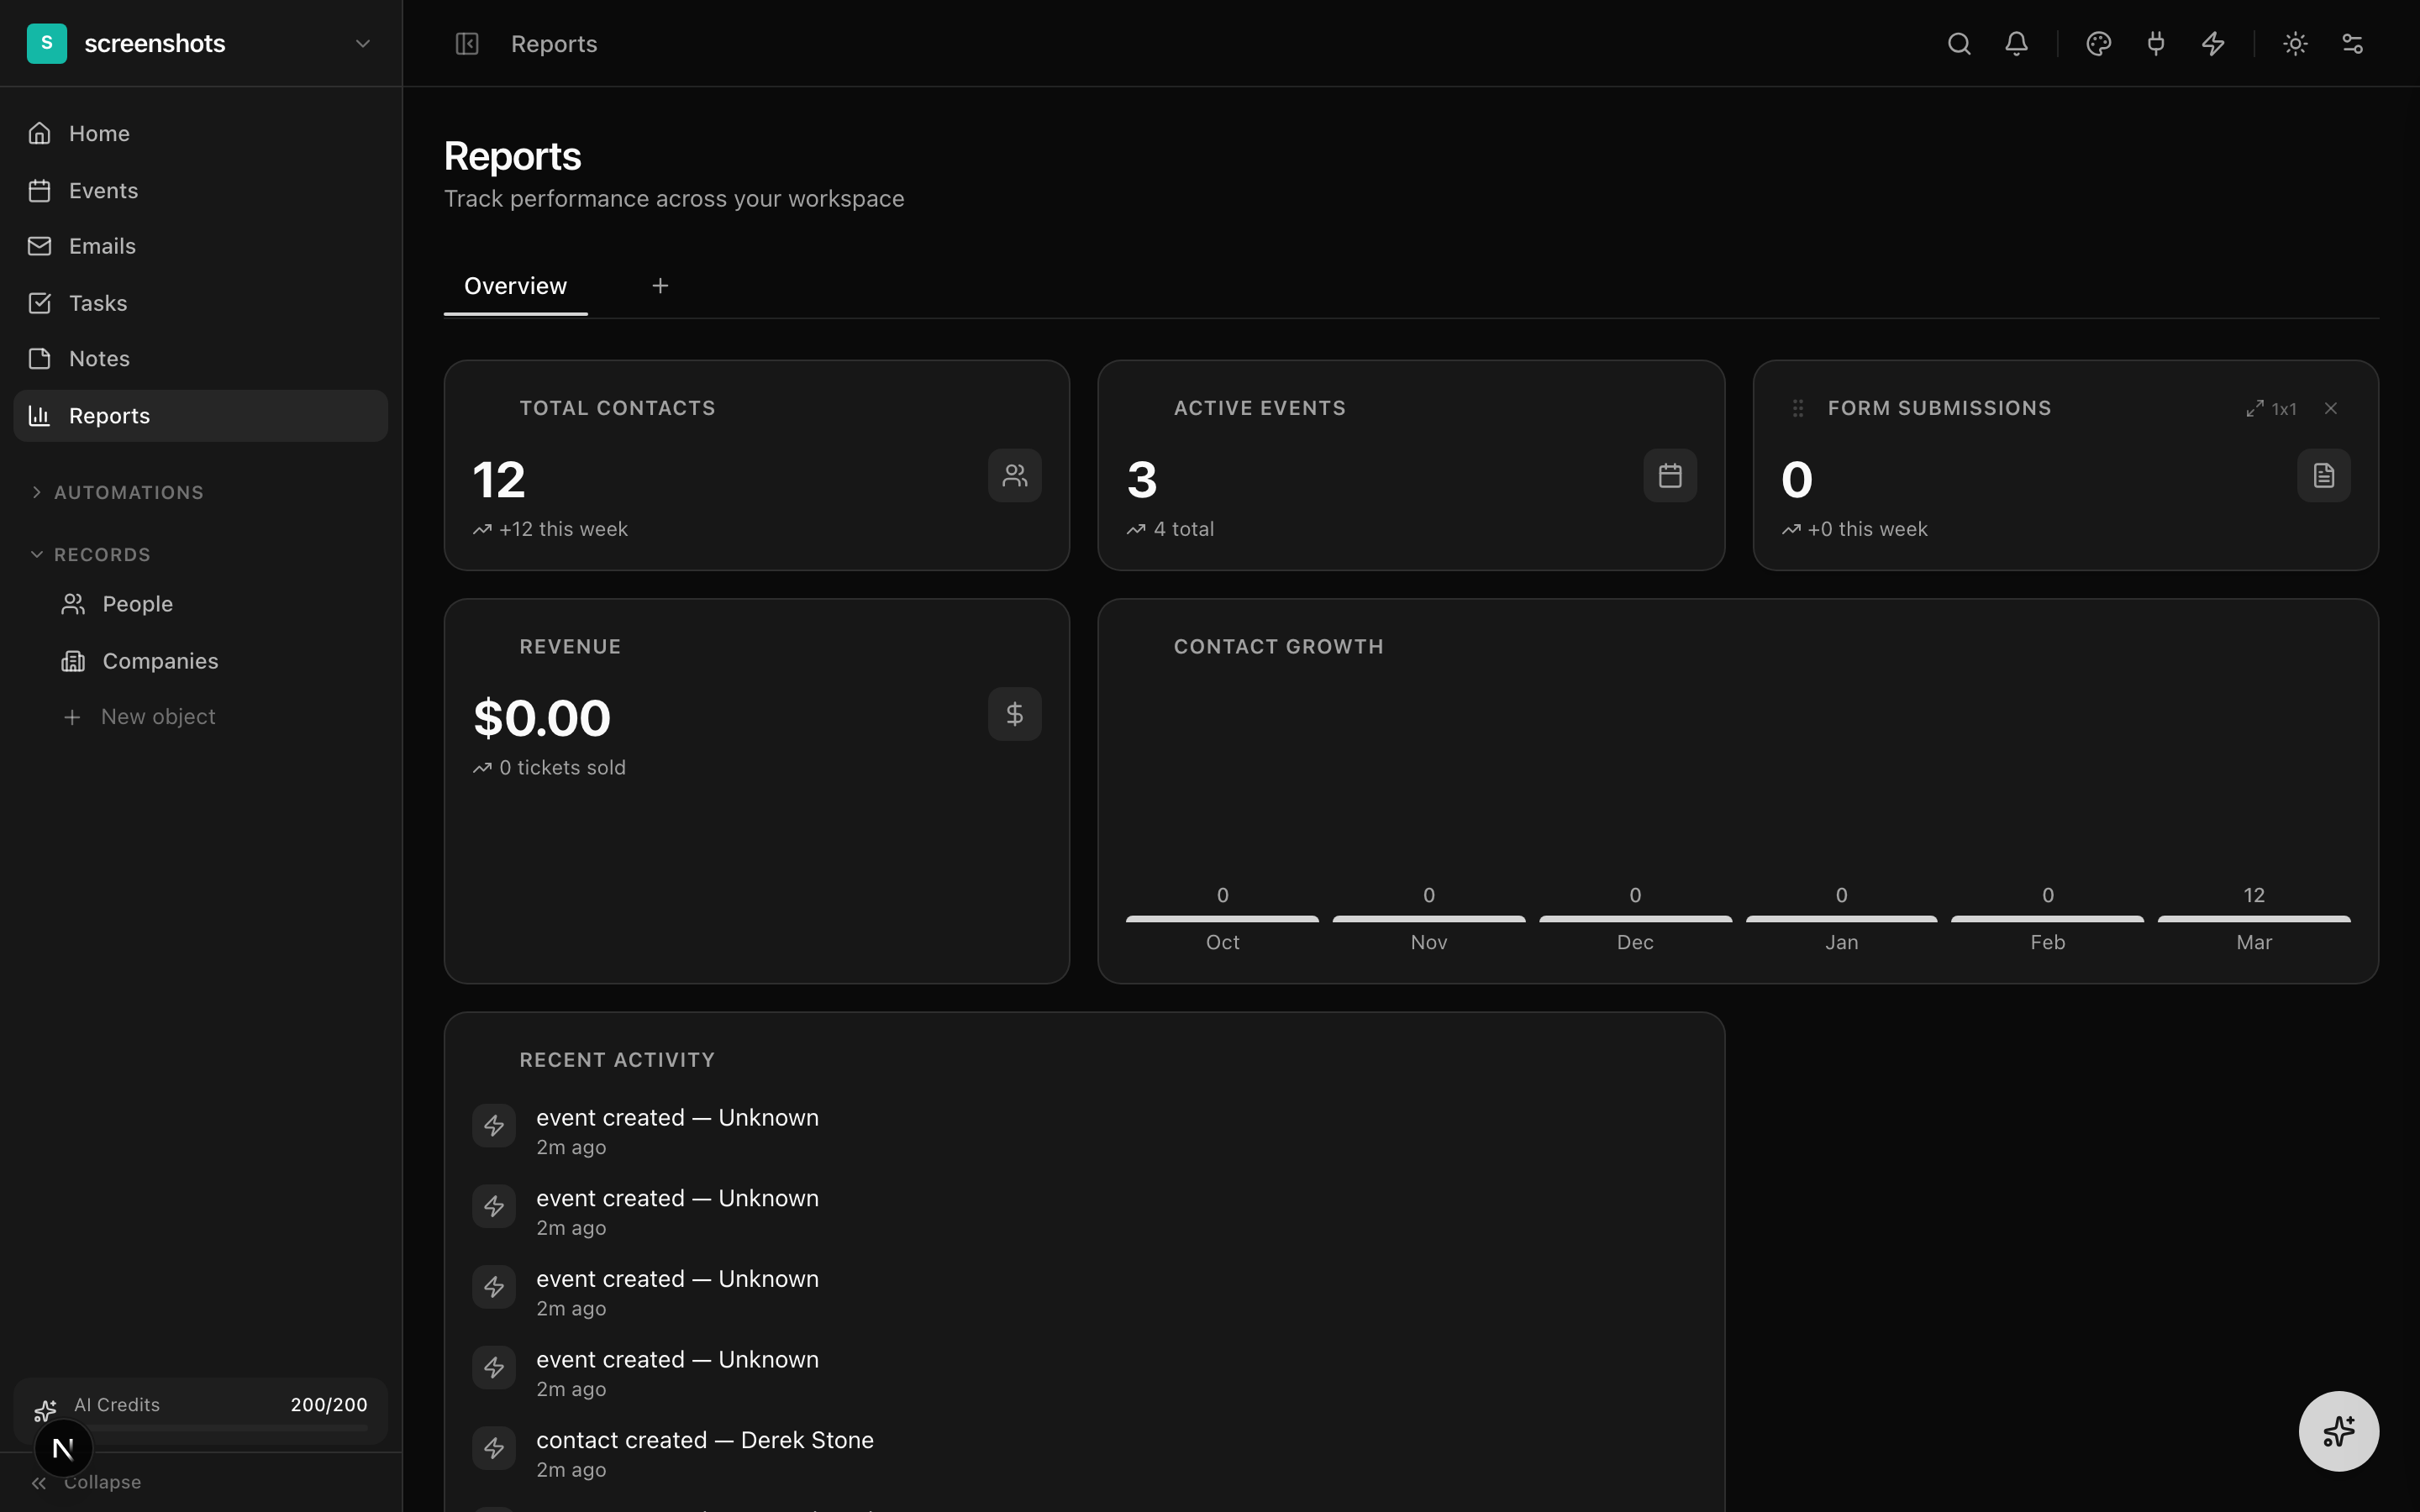Click the lightning bolt icon in top bar
Viewport: 2420px width, 1512px height.
point(2213,44)
